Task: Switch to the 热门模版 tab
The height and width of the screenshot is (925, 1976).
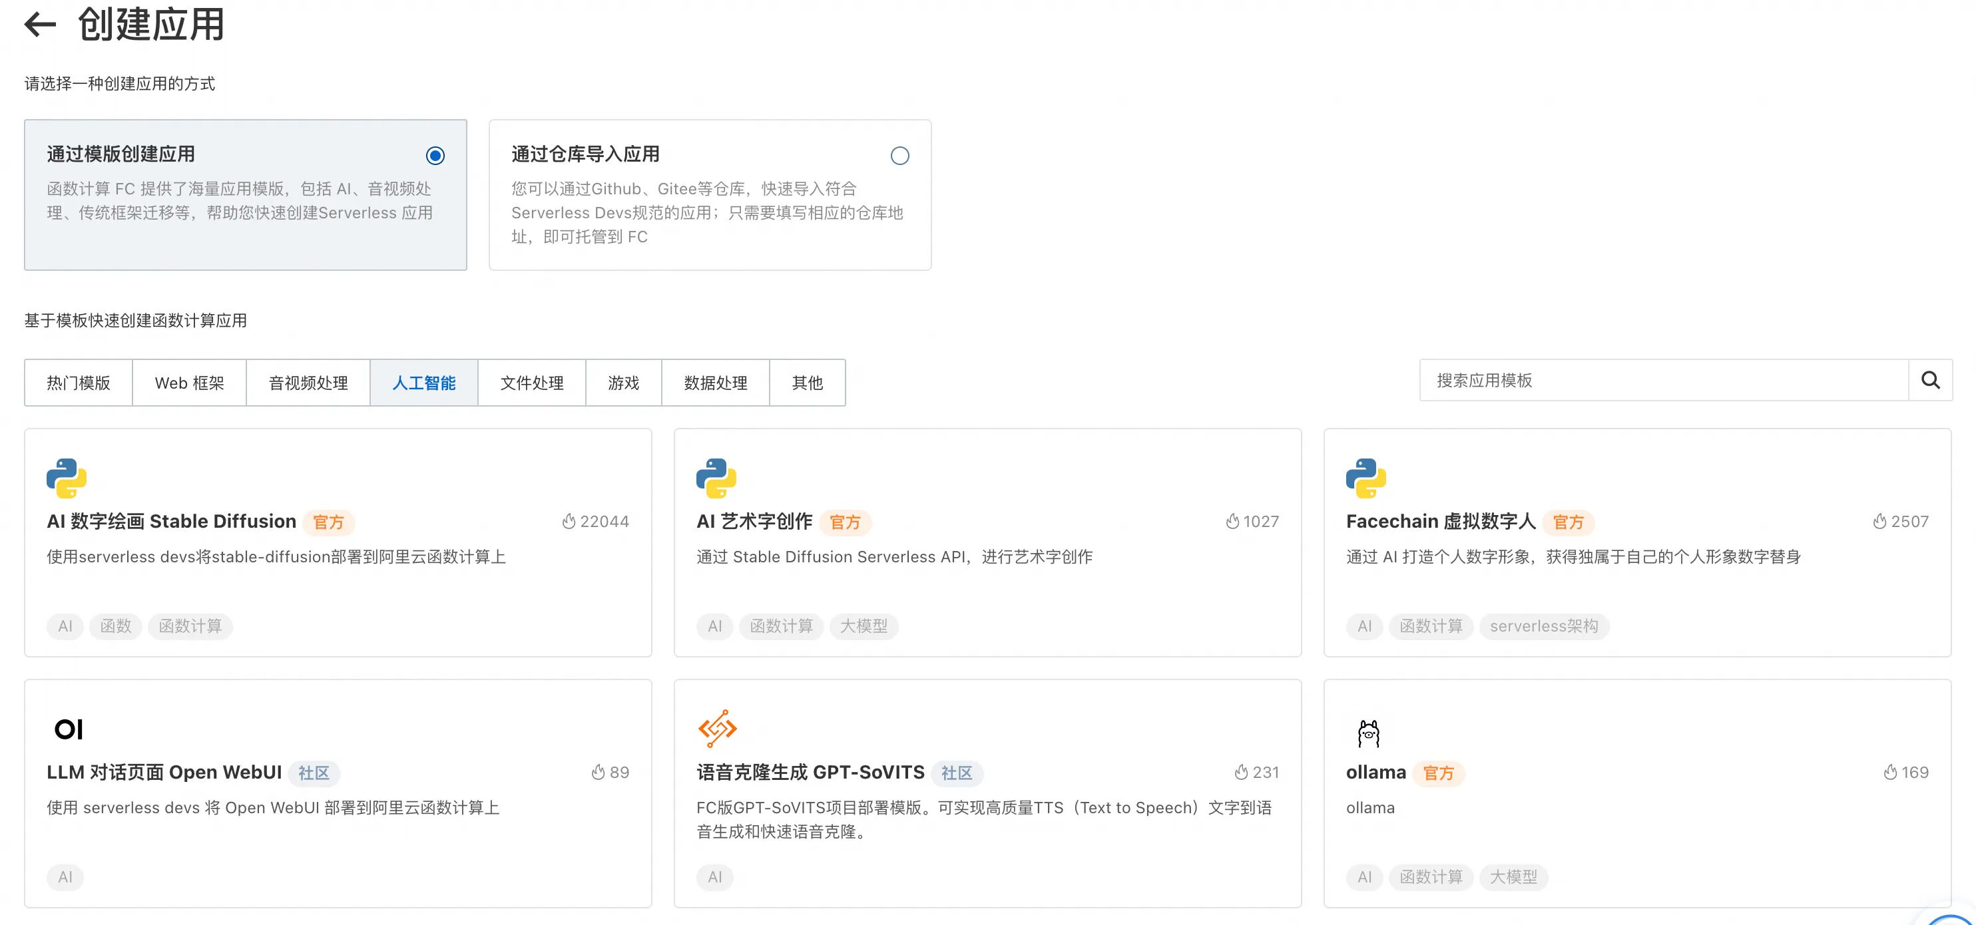Action: coord(79,383)
